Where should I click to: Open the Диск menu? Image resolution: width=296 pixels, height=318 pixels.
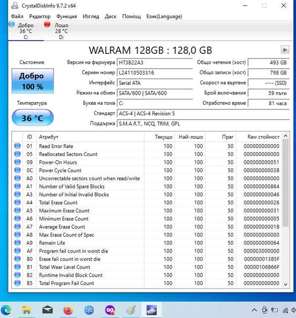click(x=111, y=16)
